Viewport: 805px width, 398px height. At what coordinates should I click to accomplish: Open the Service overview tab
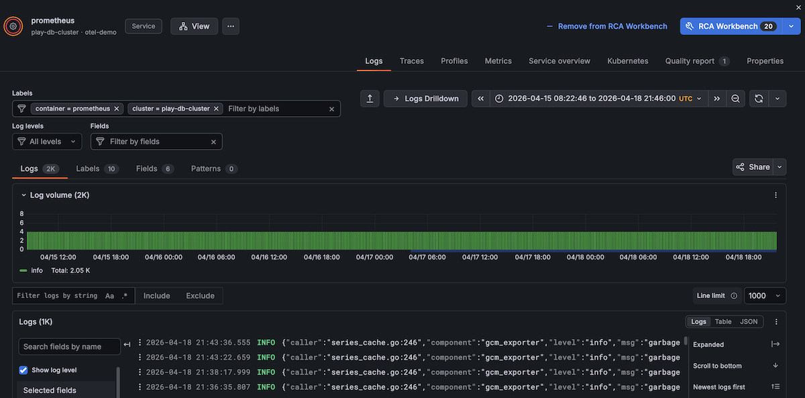click(x=559, y=61)
